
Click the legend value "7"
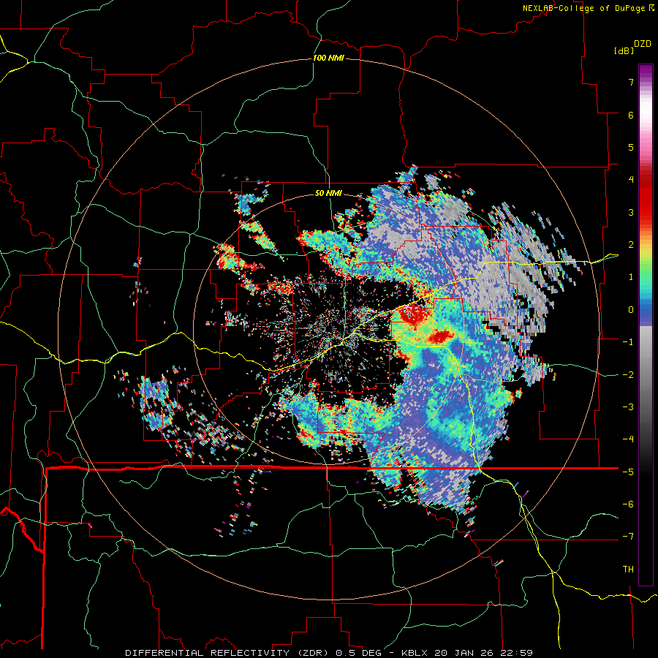pos(631,82)
